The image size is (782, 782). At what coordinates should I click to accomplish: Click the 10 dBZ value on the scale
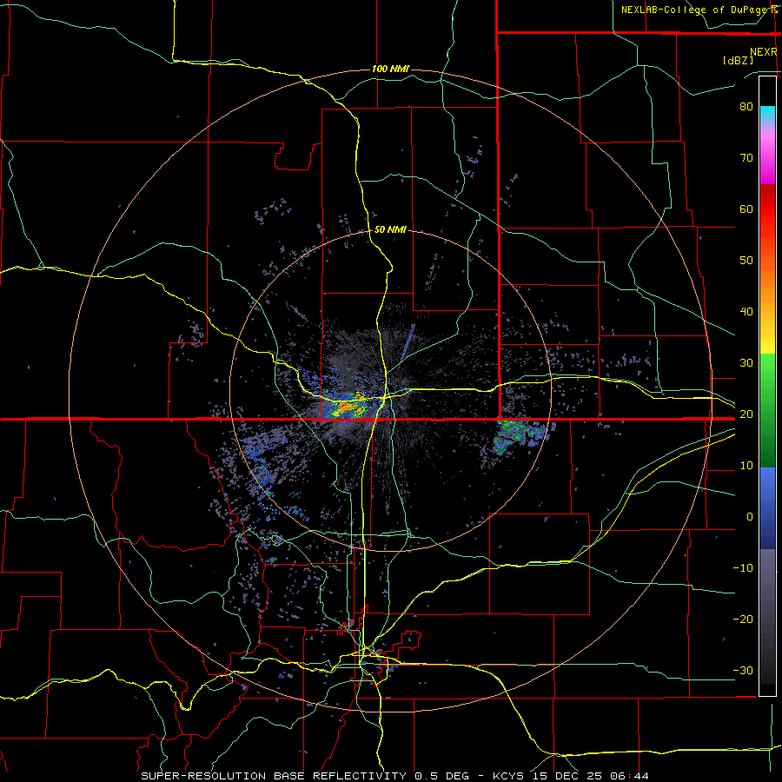point(746,466)
